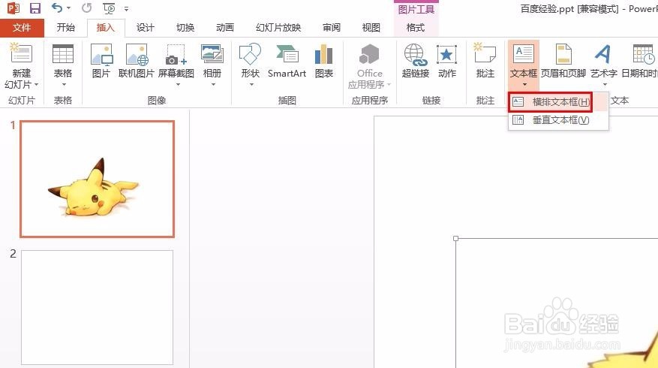
Task: Click the 屏幕截图 screenshot icon
Action: tap(176, 55)
